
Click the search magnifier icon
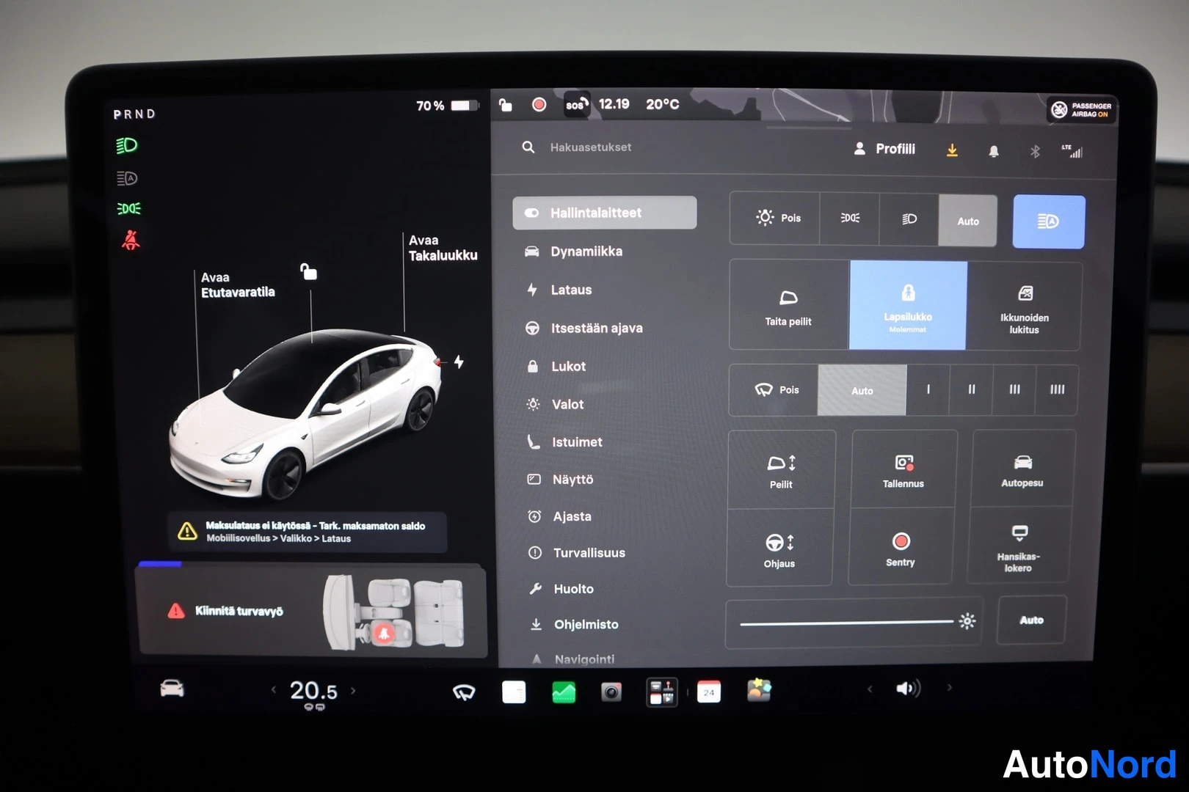tap(528, 147)
